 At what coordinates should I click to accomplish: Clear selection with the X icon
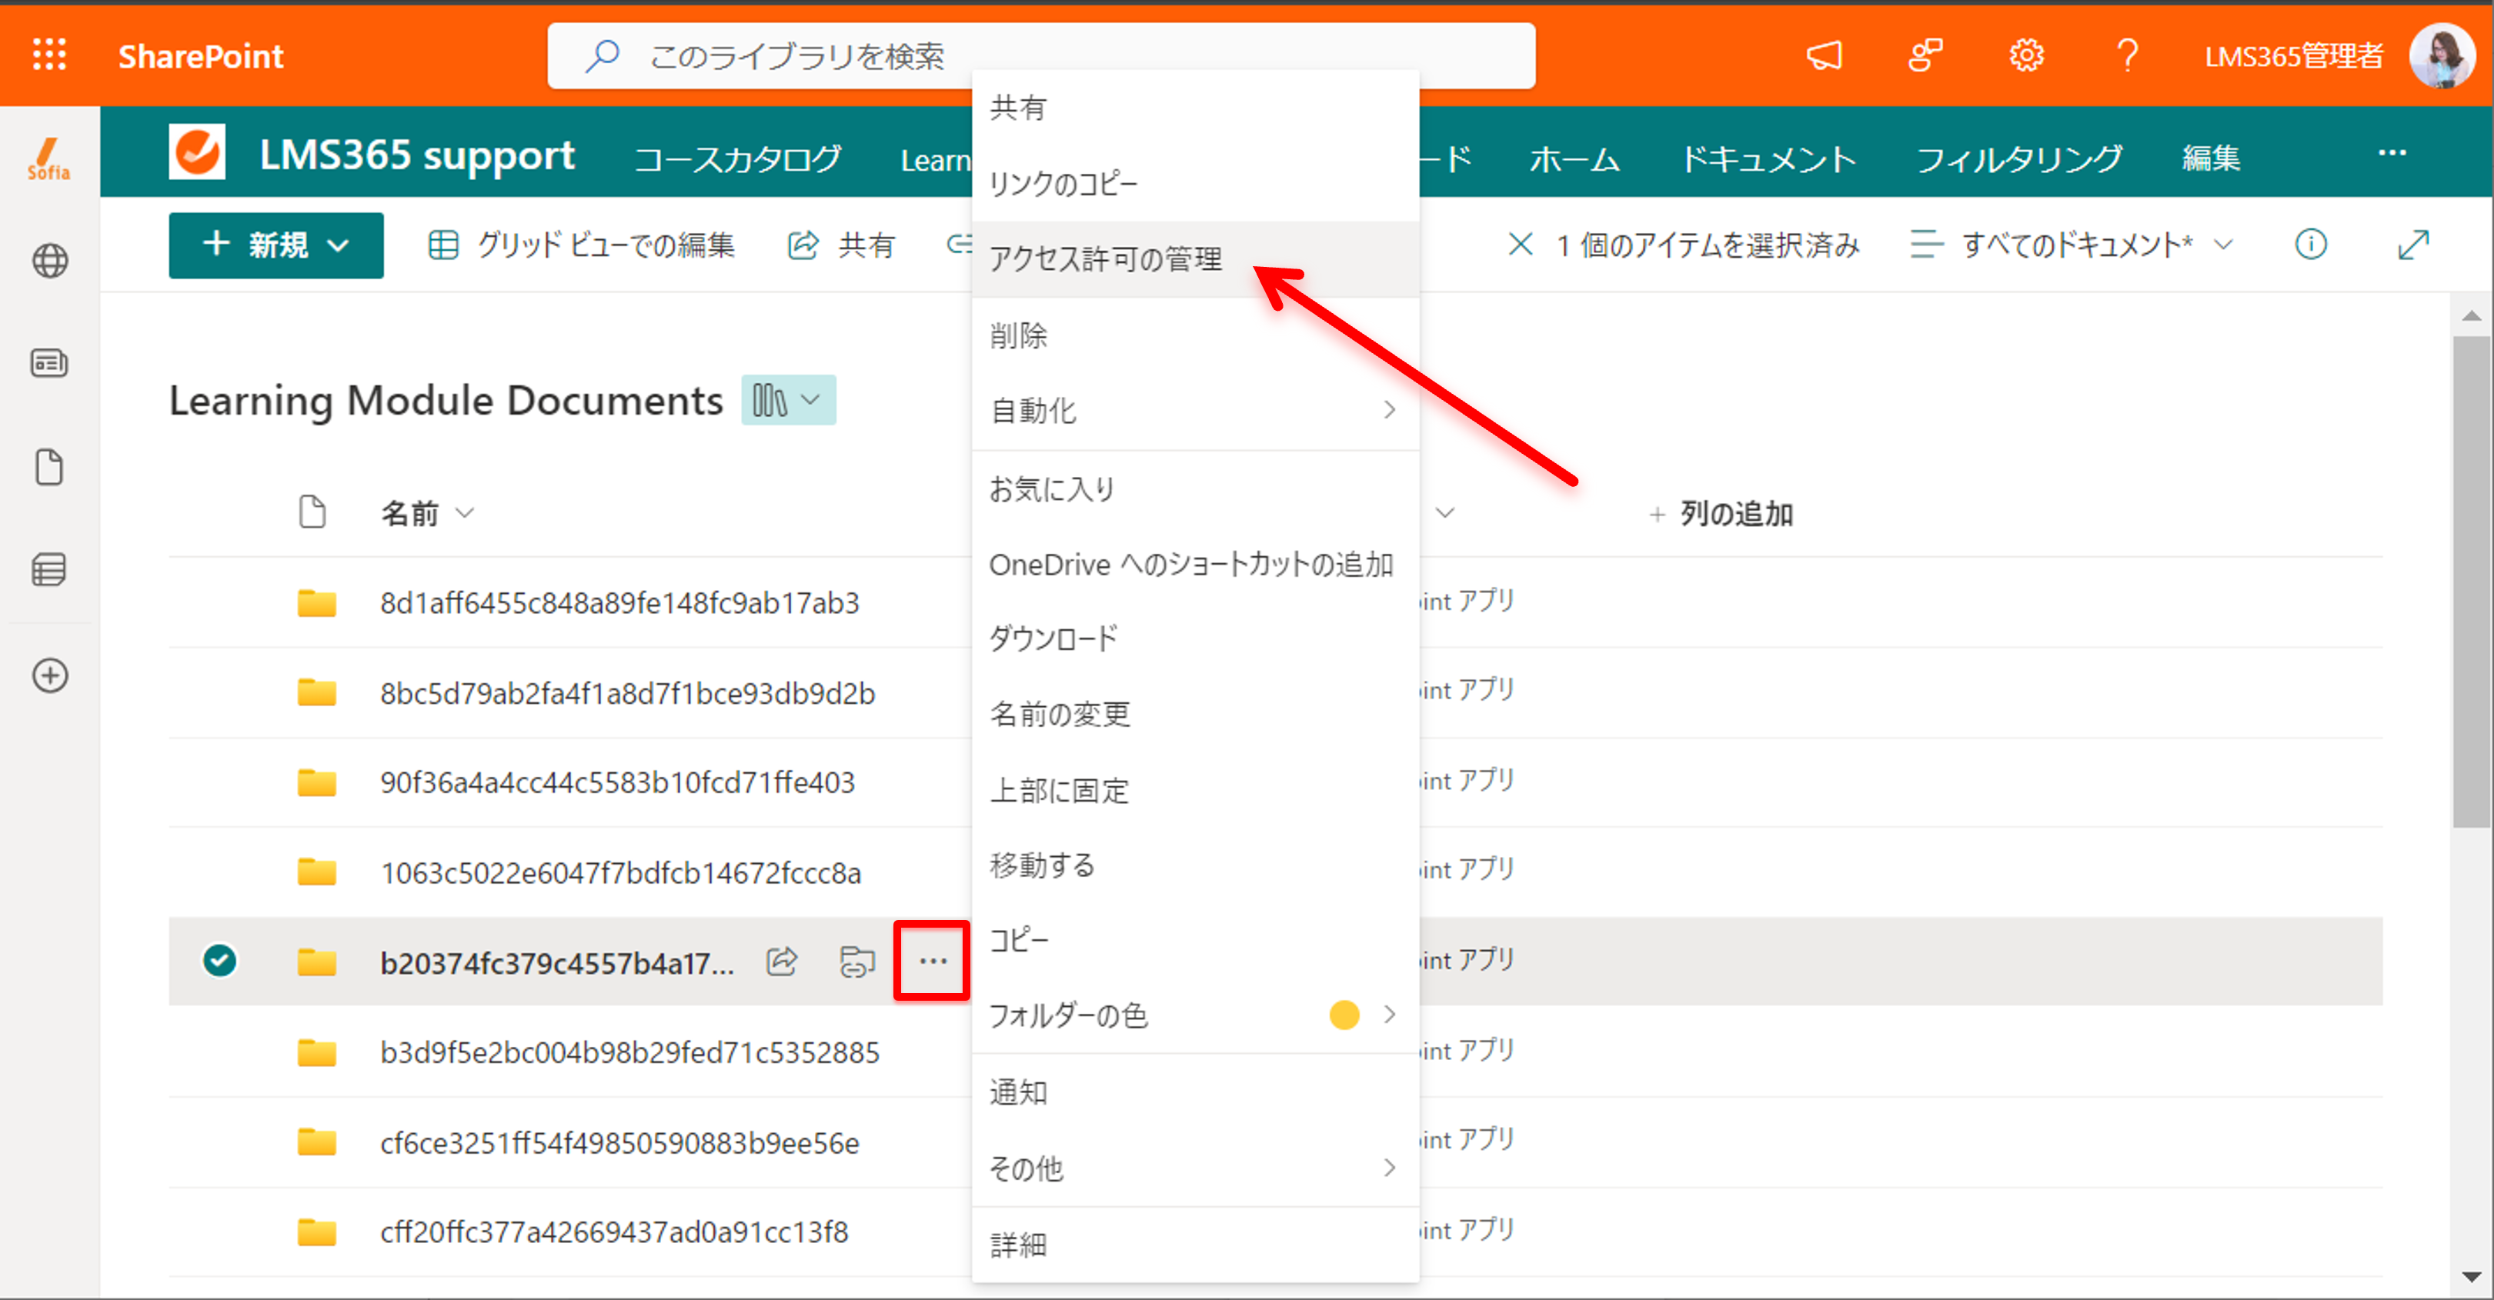[1521, 244]
